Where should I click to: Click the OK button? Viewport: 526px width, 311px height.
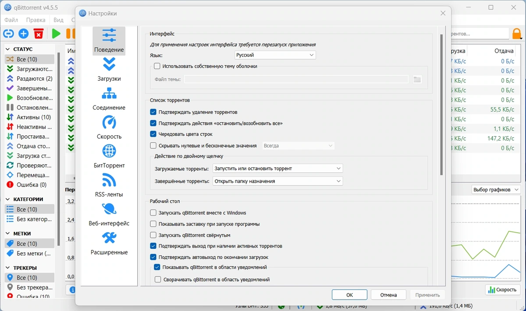click(x=349, y=295)
